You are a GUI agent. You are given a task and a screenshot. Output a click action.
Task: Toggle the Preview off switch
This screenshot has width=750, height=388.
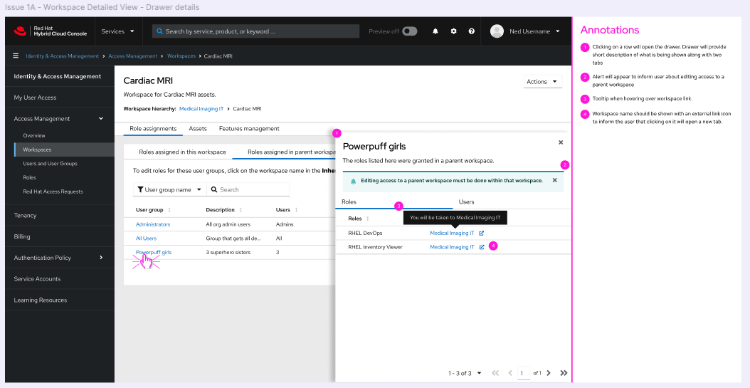point(409,31)
